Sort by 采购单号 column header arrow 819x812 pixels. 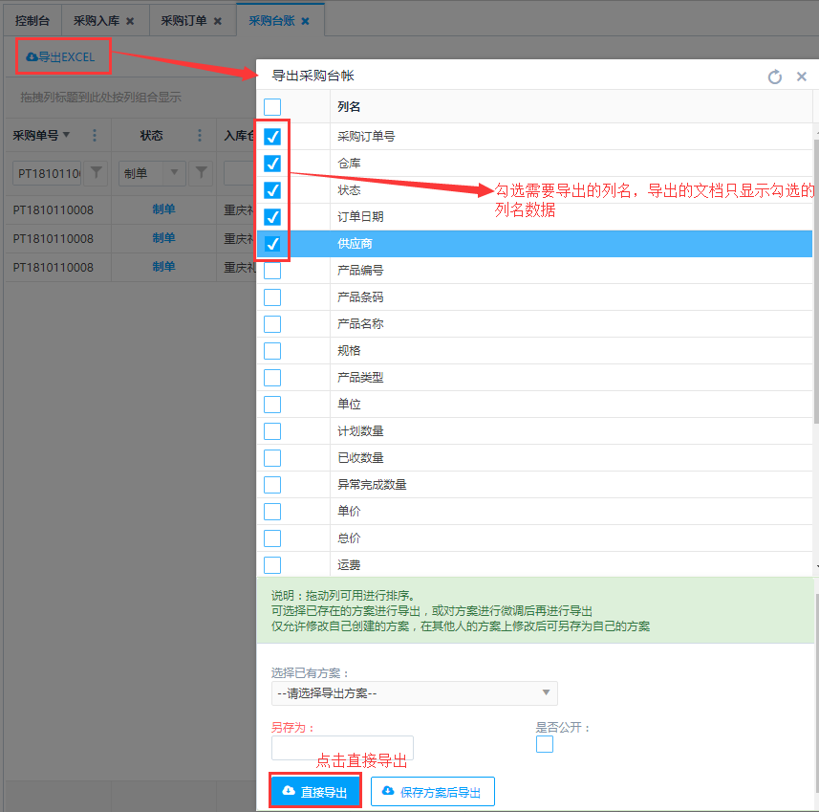[x=66, y=135]
